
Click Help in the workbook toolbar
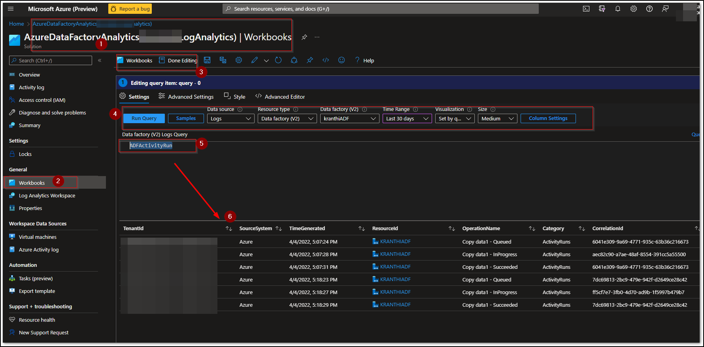[x=364, y=60]
